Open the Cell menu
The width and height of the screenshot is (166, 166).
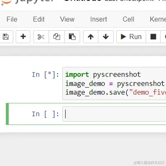pos(128,19)
